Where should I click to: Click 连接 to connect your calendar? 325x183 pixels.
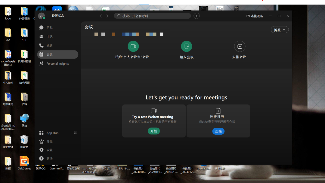click(x=218, y=131)
